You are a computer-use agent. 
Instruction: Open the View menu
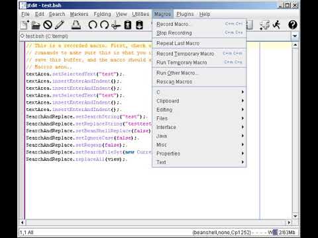click(121, 14)
